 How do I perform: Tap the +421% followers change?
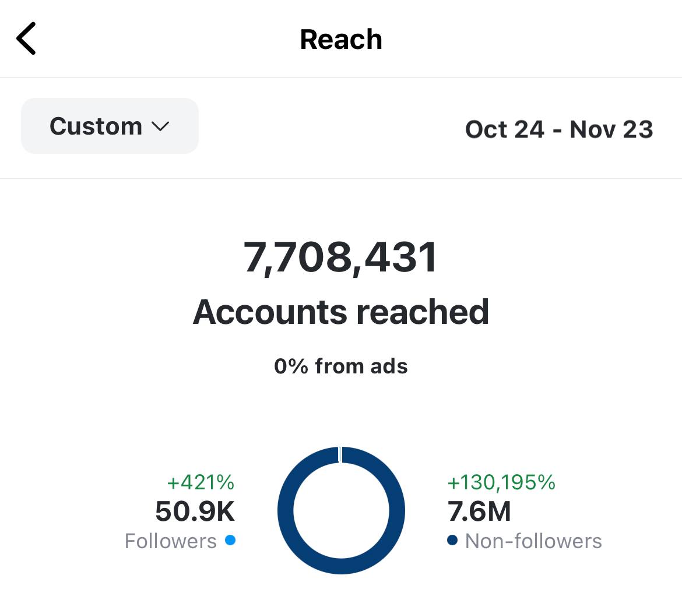coord(201,482)
